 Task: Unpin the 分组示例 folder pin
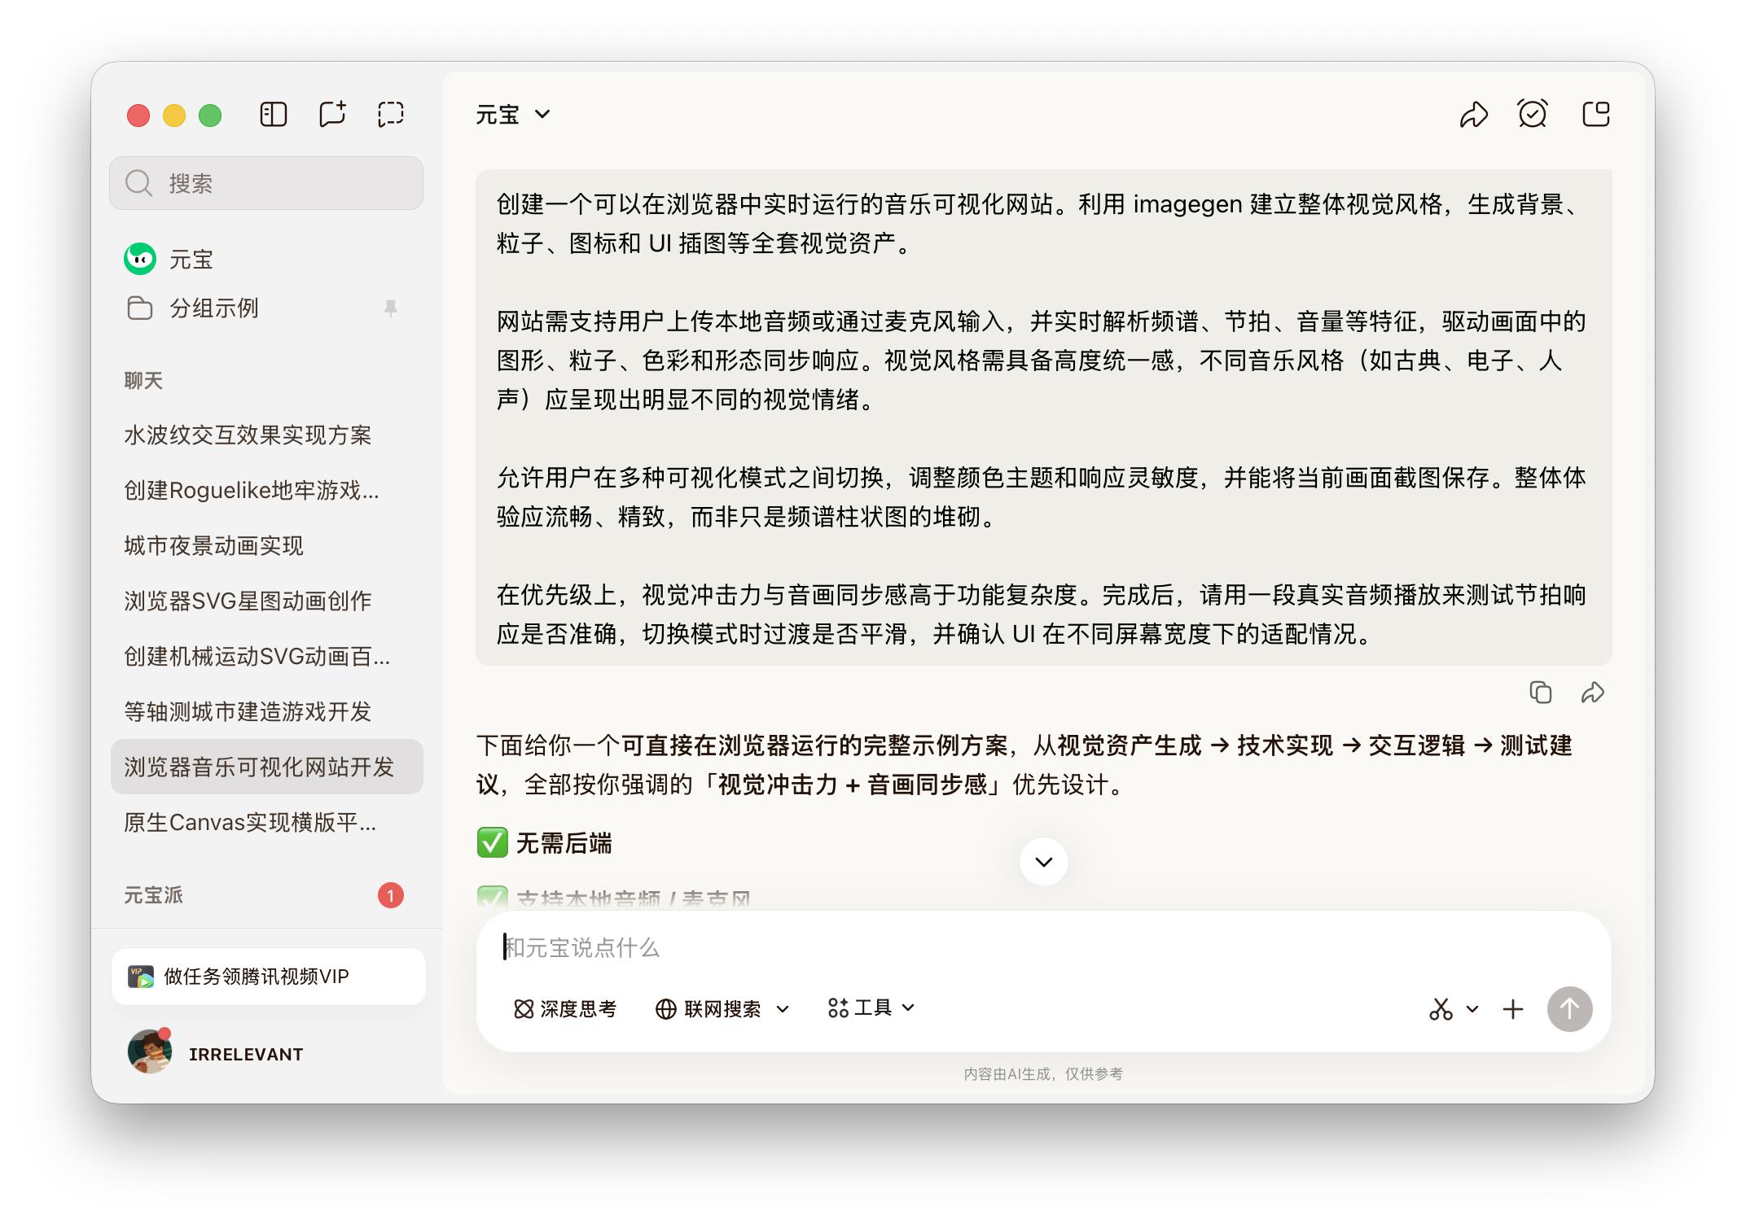tap(391, 308)
